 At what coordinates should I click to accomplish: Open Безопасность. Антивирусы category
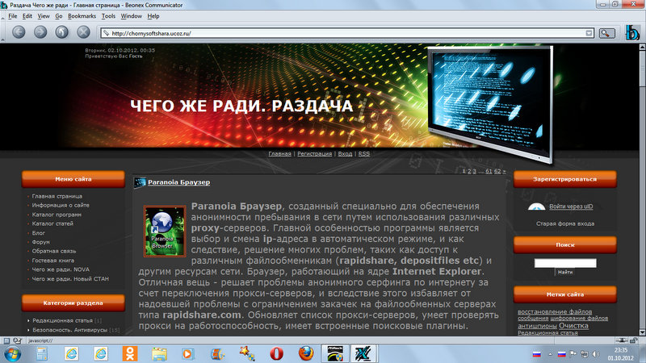point(69,330)
